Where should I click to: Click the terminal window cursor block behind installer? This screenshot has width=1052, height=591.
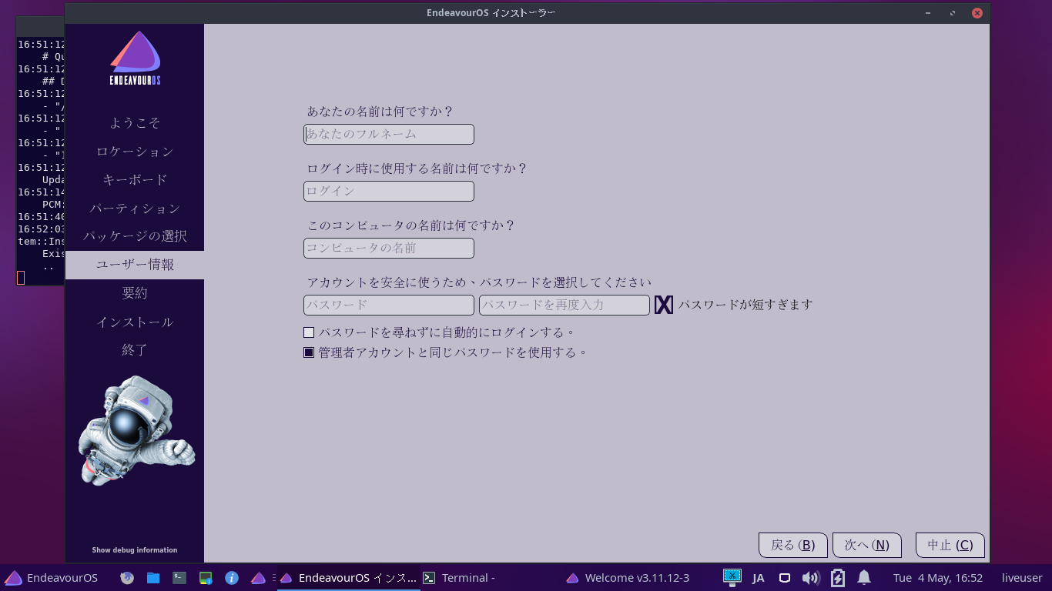click(x=21, y=278)
